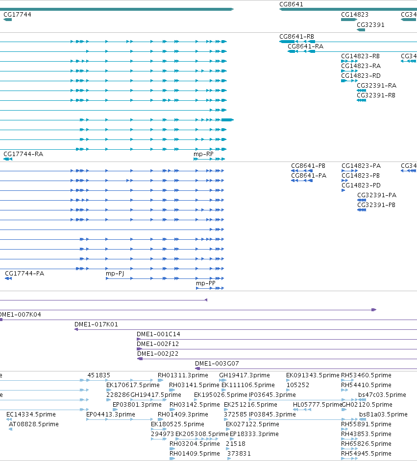This screenshot has width=417, height=461.
Task: Select the EK195026.5prime EST label
Action: coord(221,394)
